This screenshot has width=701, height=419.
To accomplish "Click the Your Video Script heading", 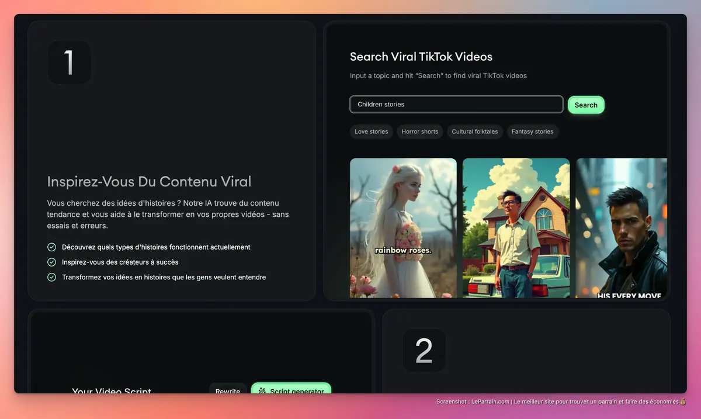I will [112, 390].
